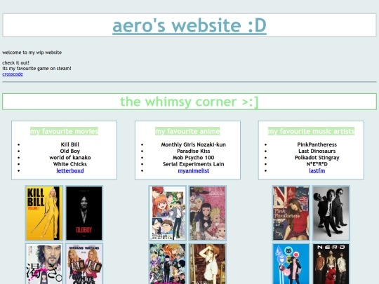
Task: Click the "Monthly Girls Nozaki-kun" list item
Action: 194,144
